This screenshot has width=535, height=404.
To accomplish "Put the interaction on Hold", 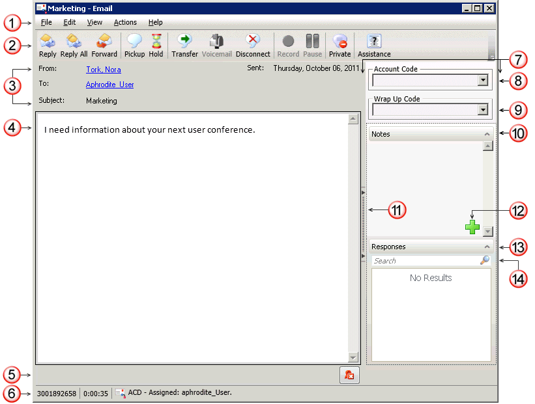I will (x=156, y=46).
